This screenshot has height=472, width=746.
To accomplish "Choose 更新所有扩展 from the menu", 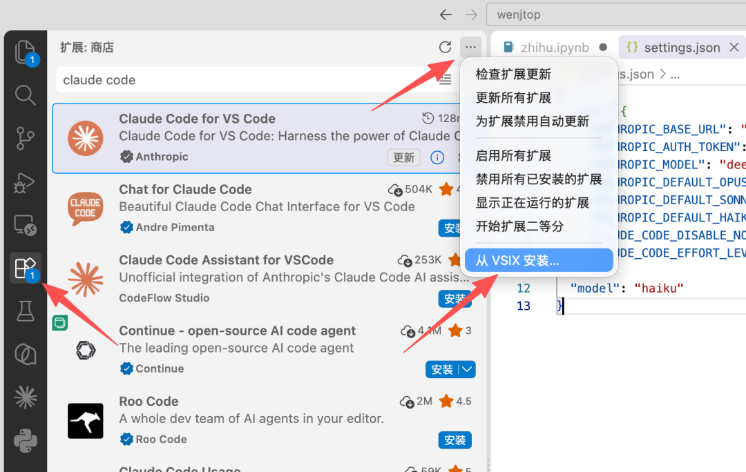I will [x=539, y=98].
